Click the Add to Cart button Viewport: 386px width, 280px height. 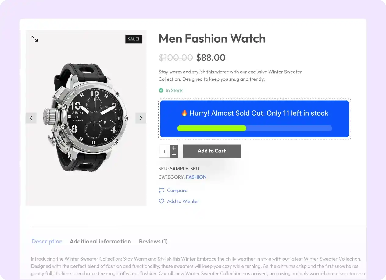pyautogui.click(x=212, y=151)
